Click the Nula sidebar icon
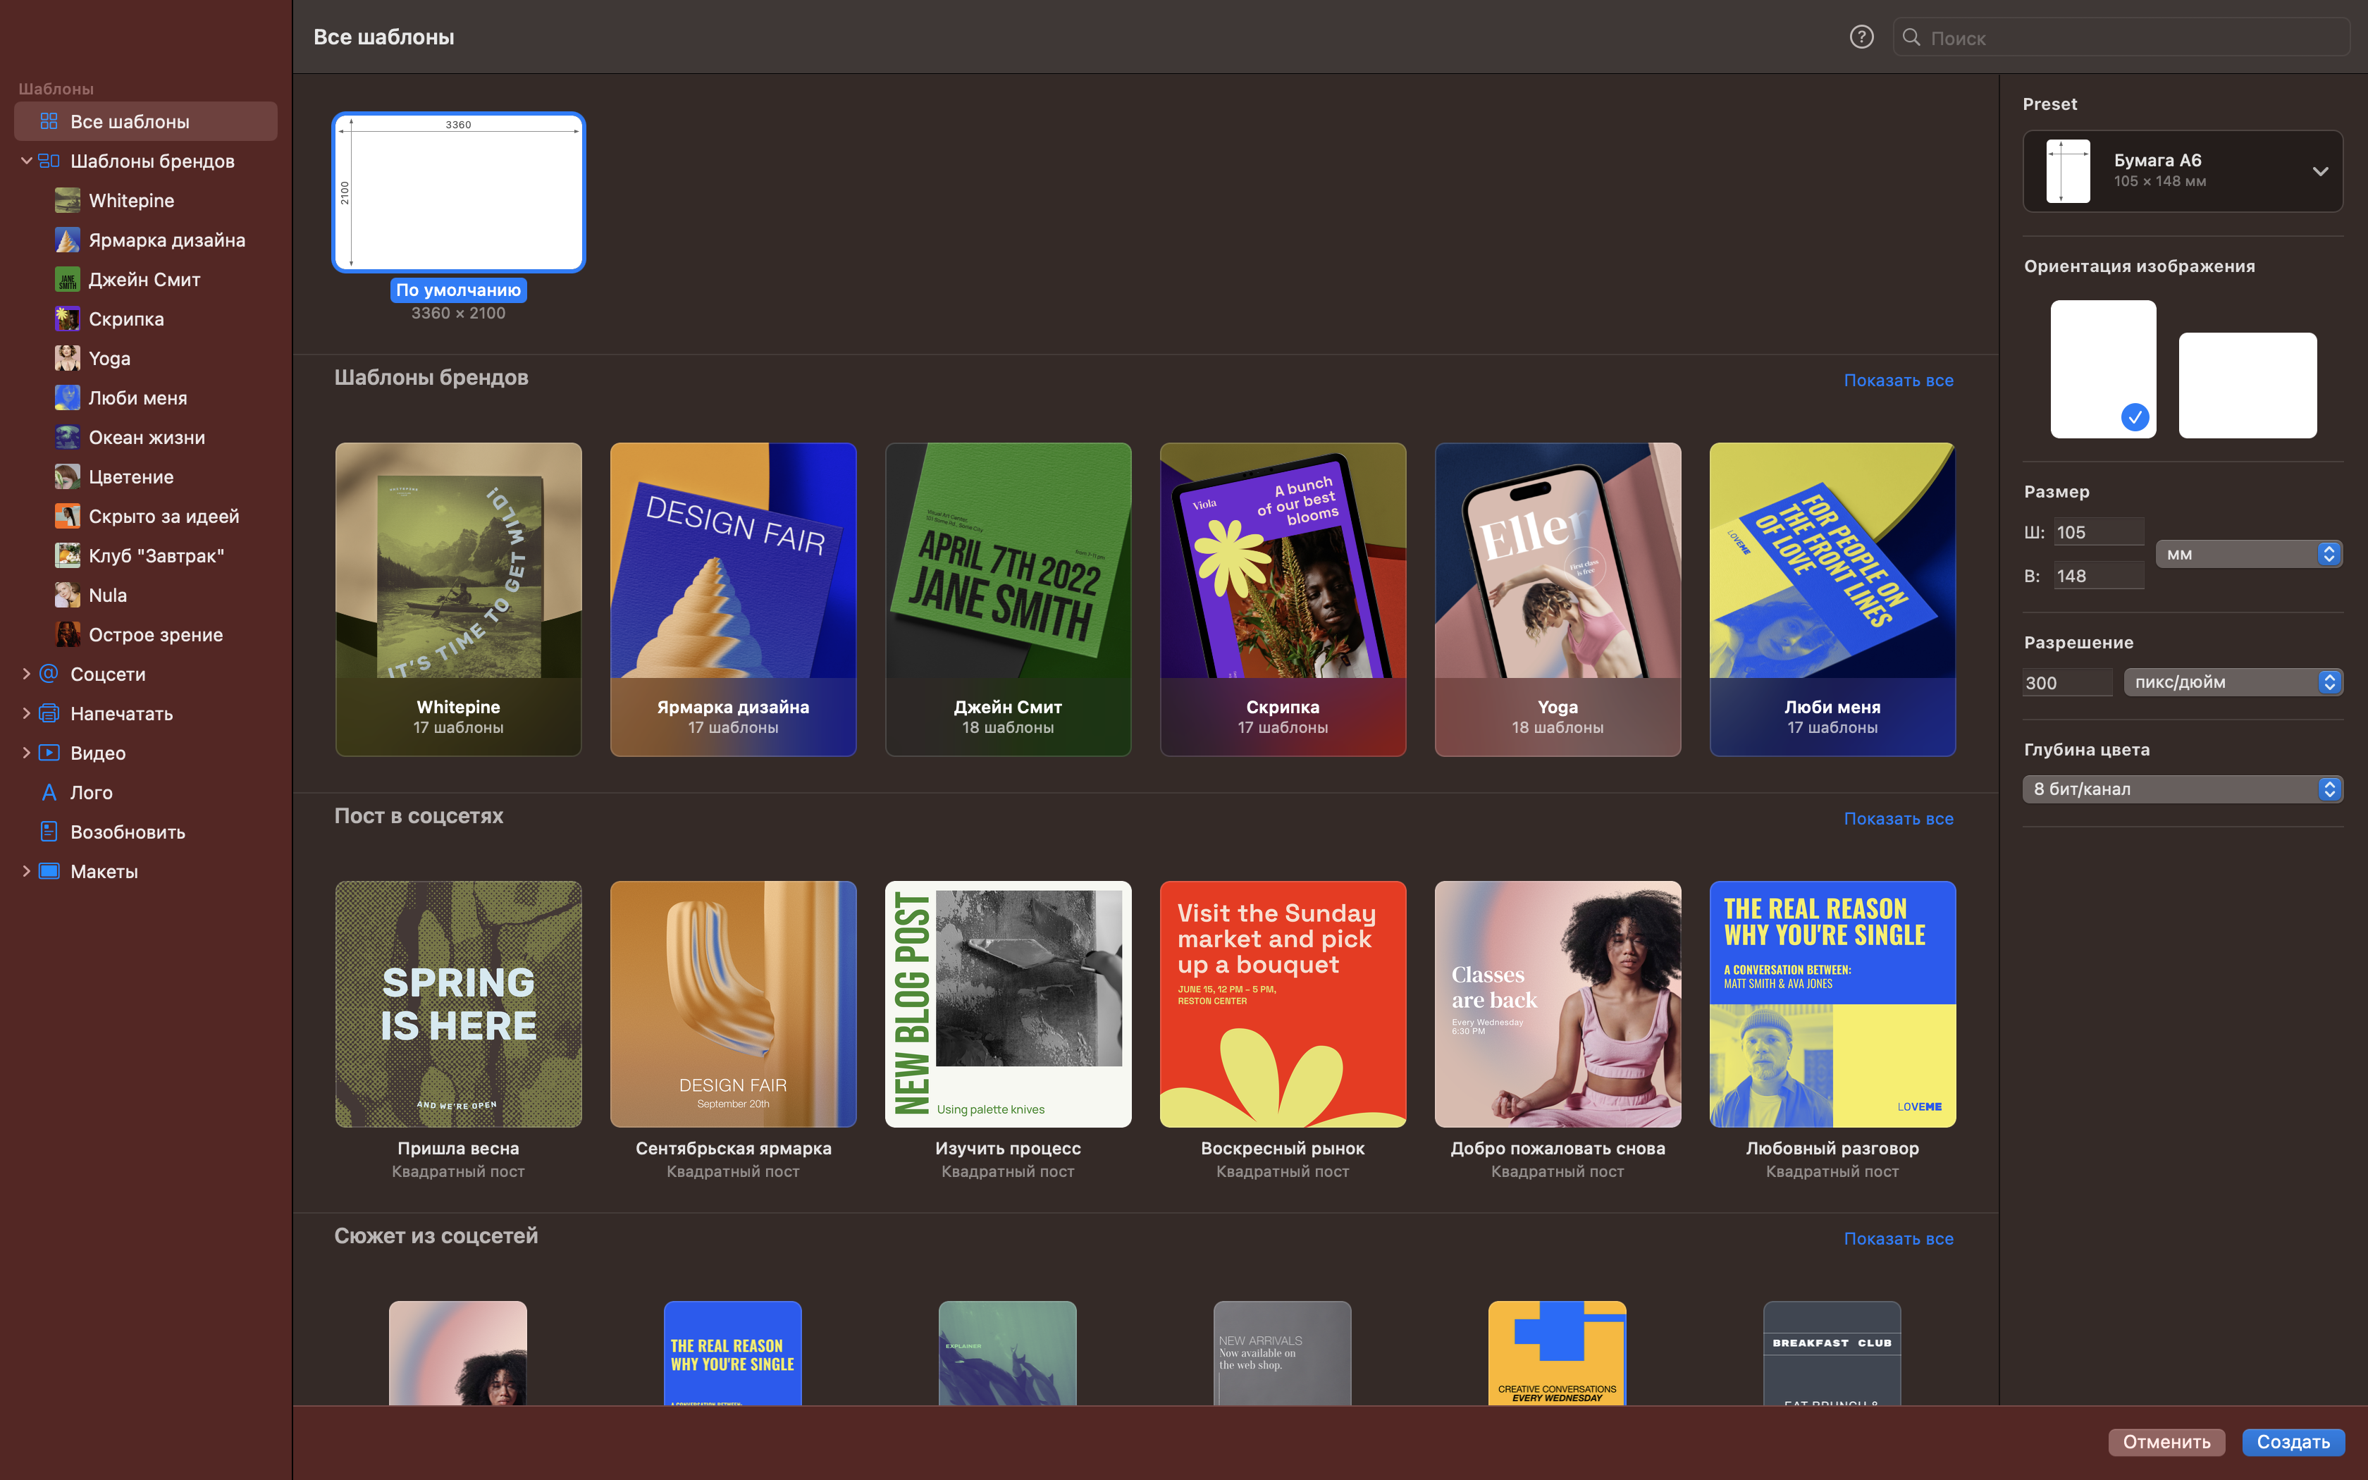Viewport: 2368px width, 1480px height. pyautogui.click(x=68, y=595)
